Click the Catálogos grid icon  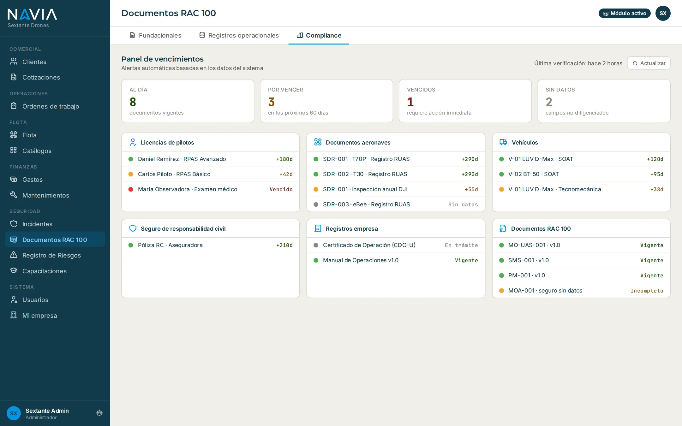[14, 151]
